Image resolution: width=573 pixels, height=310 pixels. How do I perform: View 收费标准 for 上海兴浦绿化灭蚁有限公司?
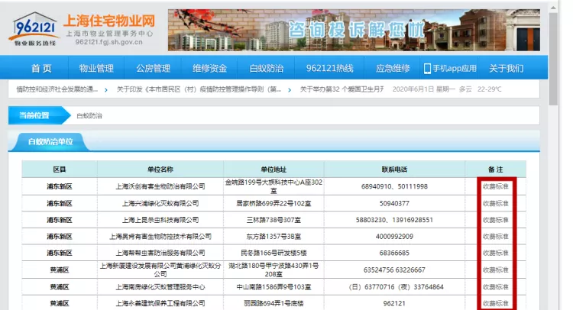pyautogui.click(x=494, y=203)
